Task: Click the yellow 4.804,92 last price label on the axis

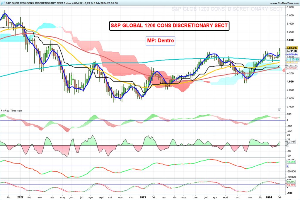Action: pos(292,48)
